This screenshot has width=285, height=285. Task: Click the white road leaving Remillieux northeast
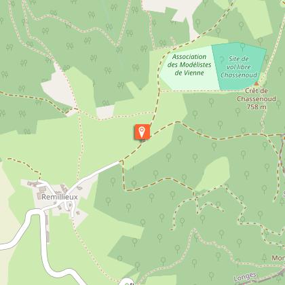click(94, 174)
